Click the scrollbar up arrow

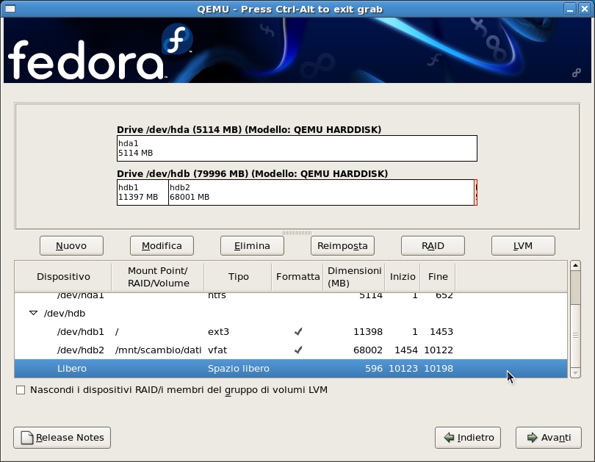[x=575, y=265]
